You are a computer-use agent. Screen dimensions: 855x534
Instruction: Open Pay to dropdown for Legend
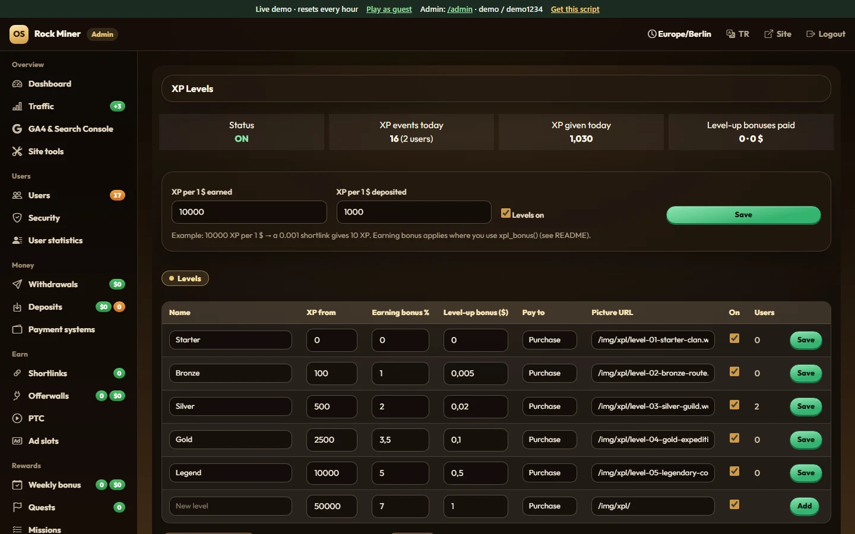[549, 473]
